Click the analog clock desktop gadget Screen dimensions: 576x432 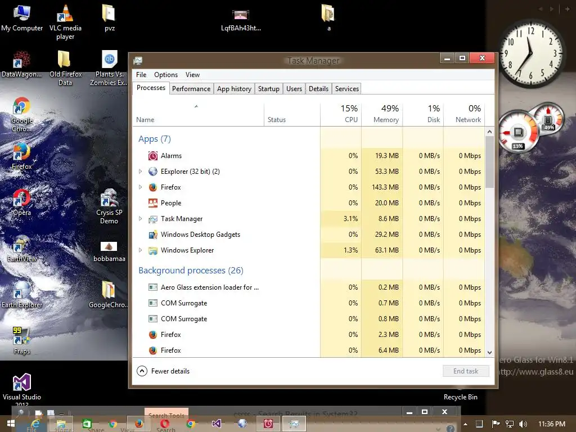click(531, 53)
